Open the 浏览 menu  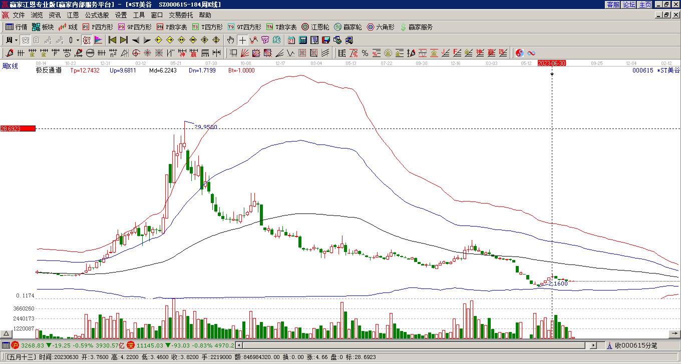(37, 15)
